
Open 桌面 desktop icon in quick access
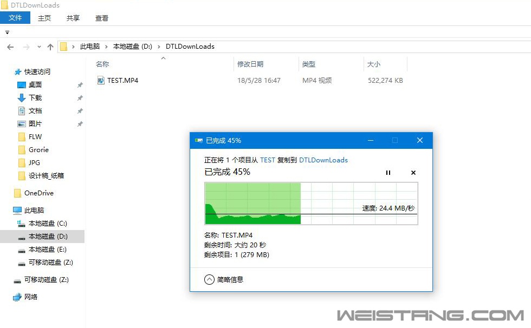pyautogui.click(x=22, y=85)
